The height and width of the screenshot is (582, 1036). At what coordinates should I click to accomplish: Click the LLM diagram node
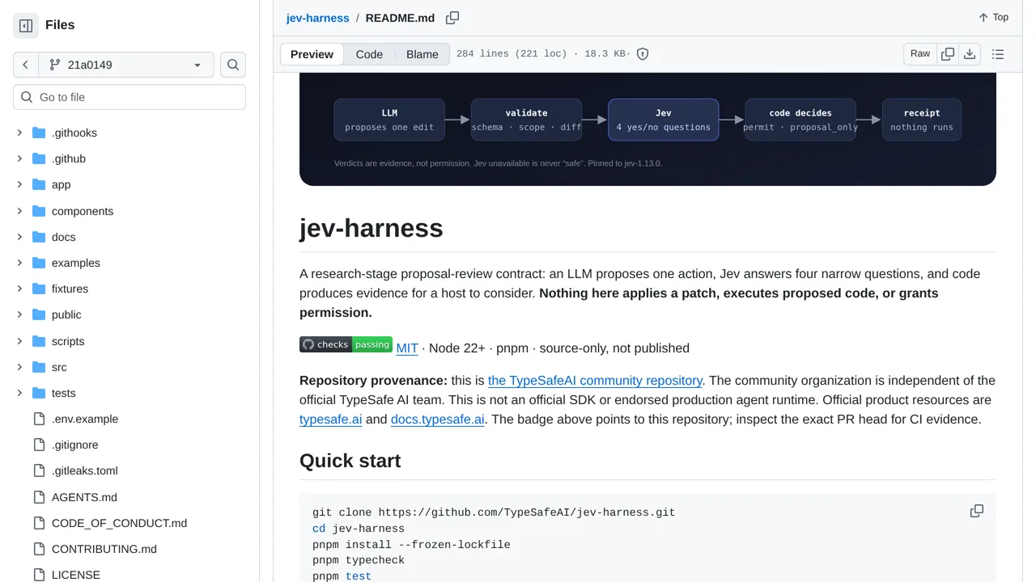(389, 120)
